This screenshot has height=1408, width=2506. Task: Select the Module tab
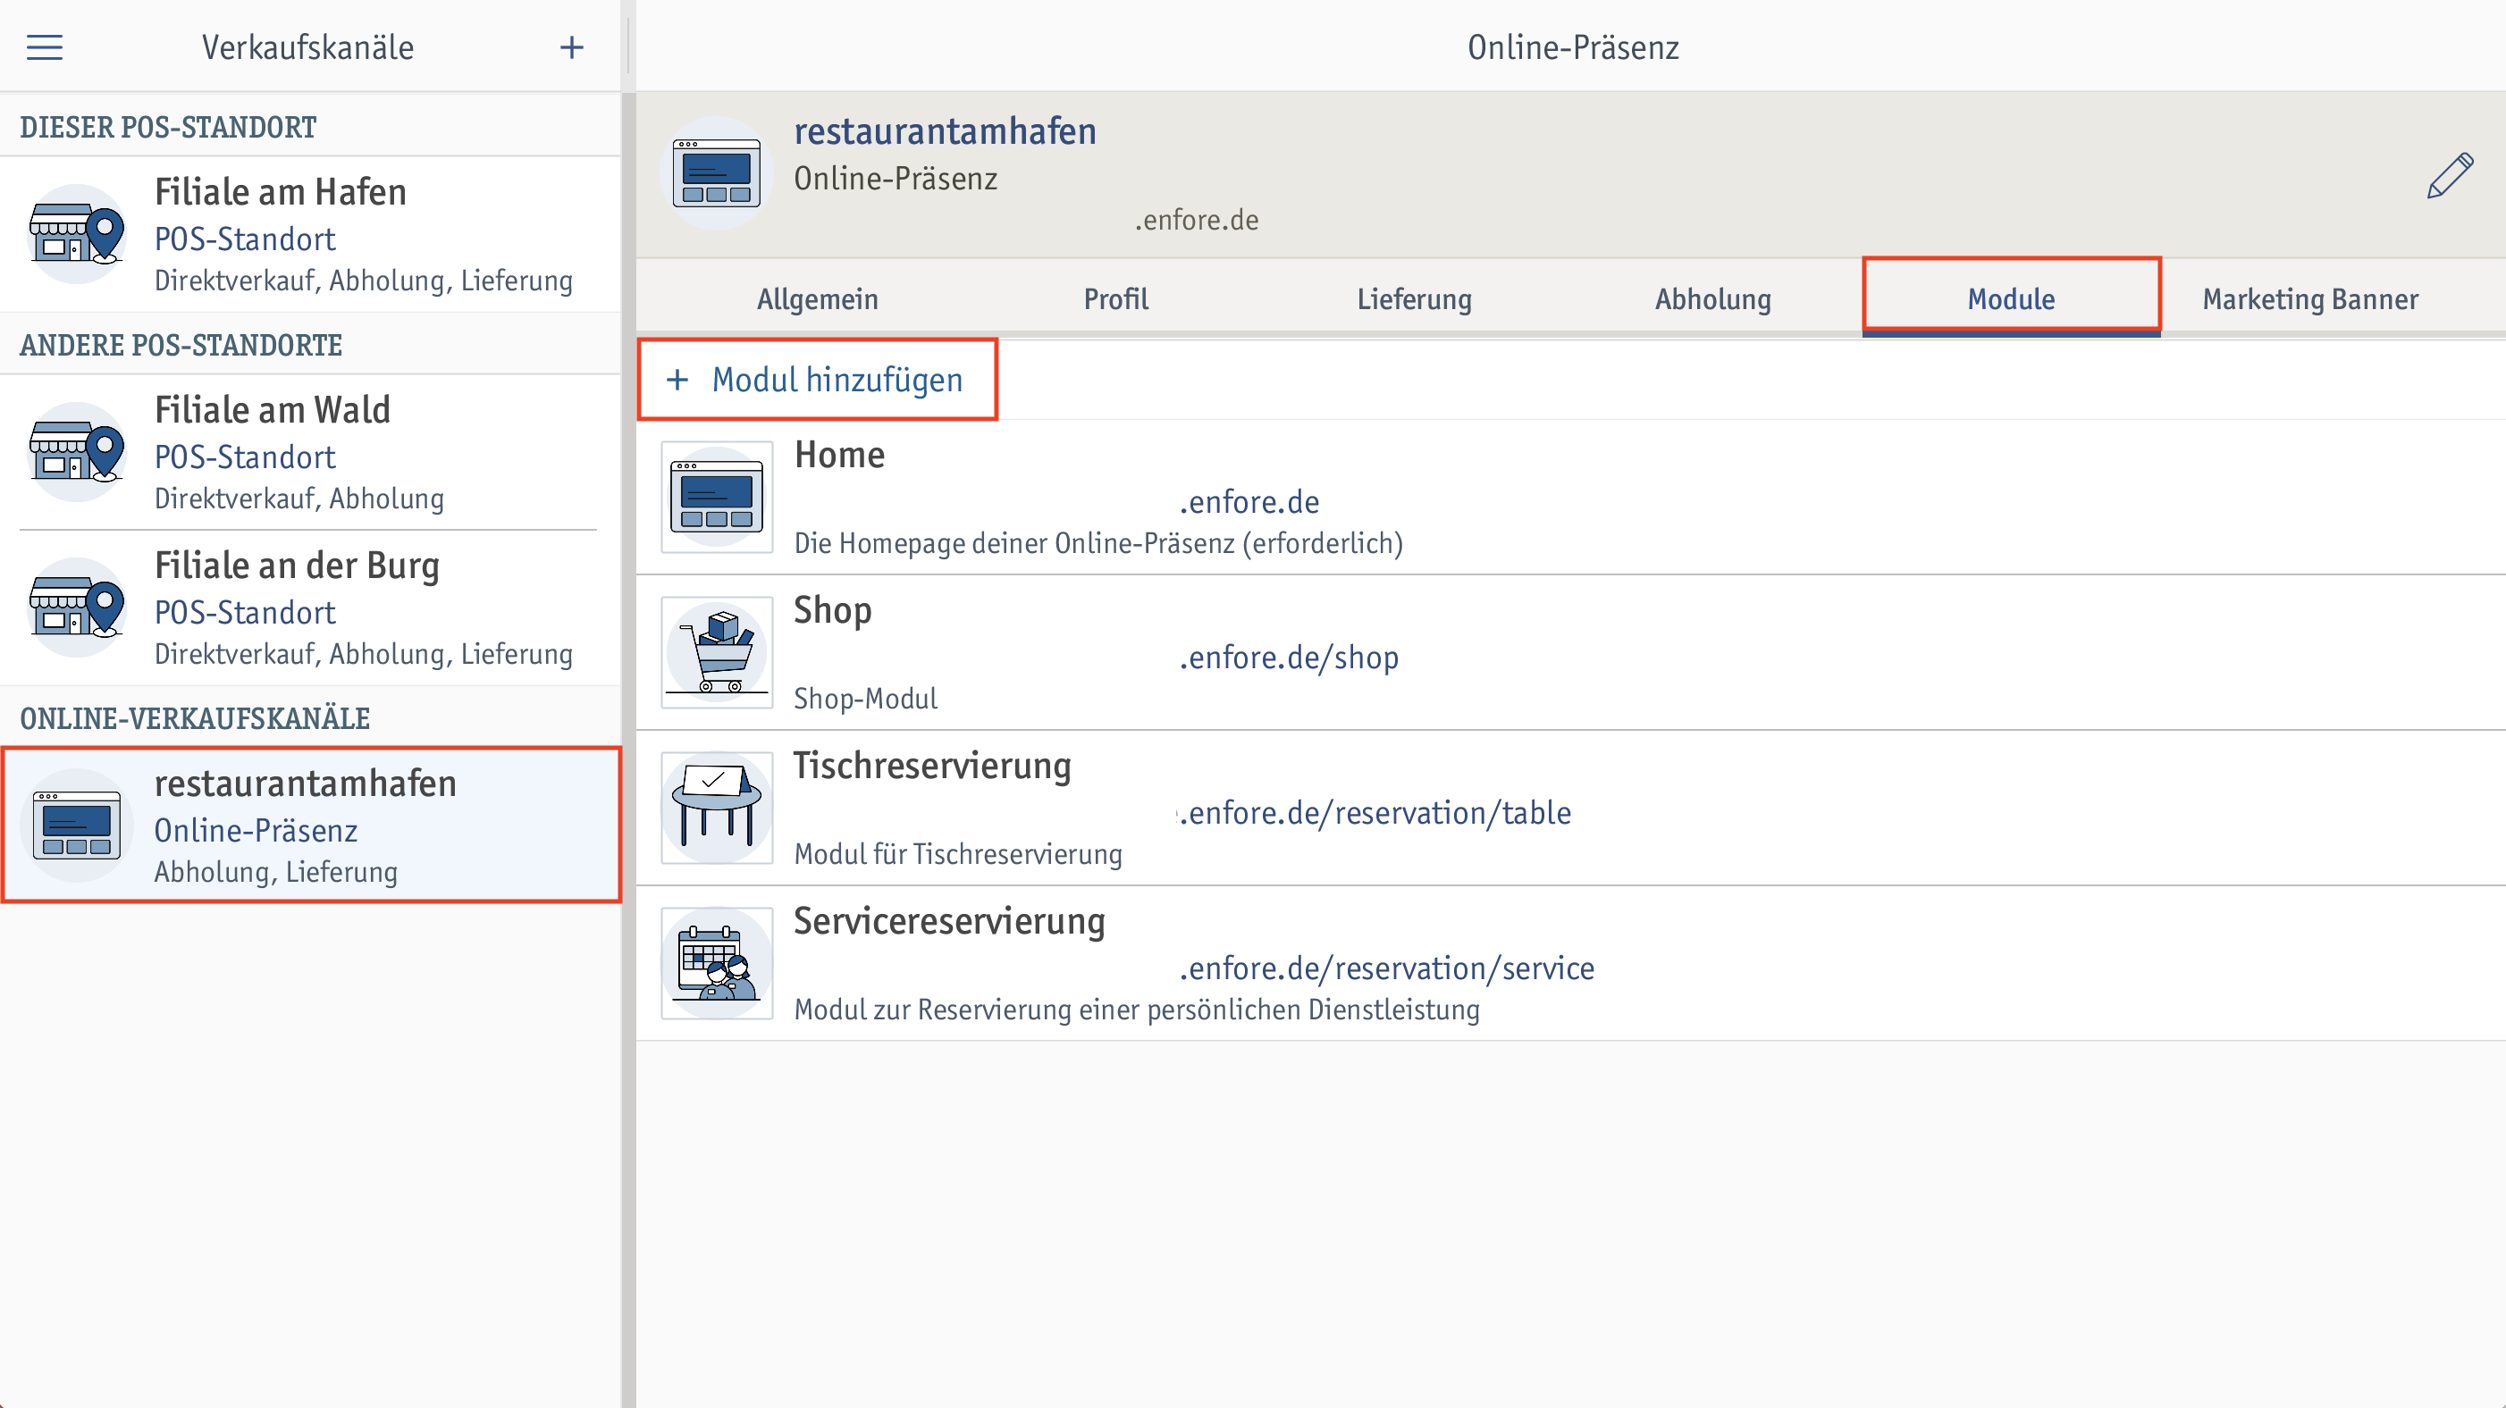pyautogui.click(x=2012, y=298)
